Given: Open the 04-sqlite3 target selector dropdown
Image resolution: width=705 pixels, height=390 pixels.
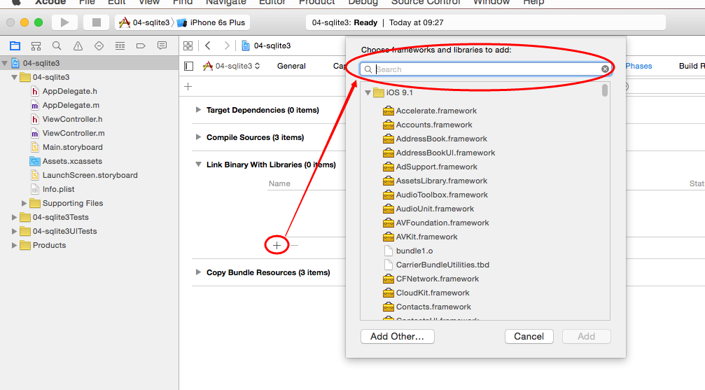Looking at the screenshot, I should (232, 66).
